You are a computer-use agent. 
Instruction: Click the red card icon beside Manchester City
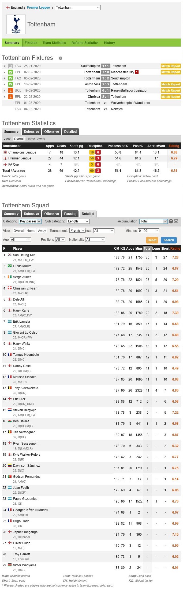click(137, 72)
